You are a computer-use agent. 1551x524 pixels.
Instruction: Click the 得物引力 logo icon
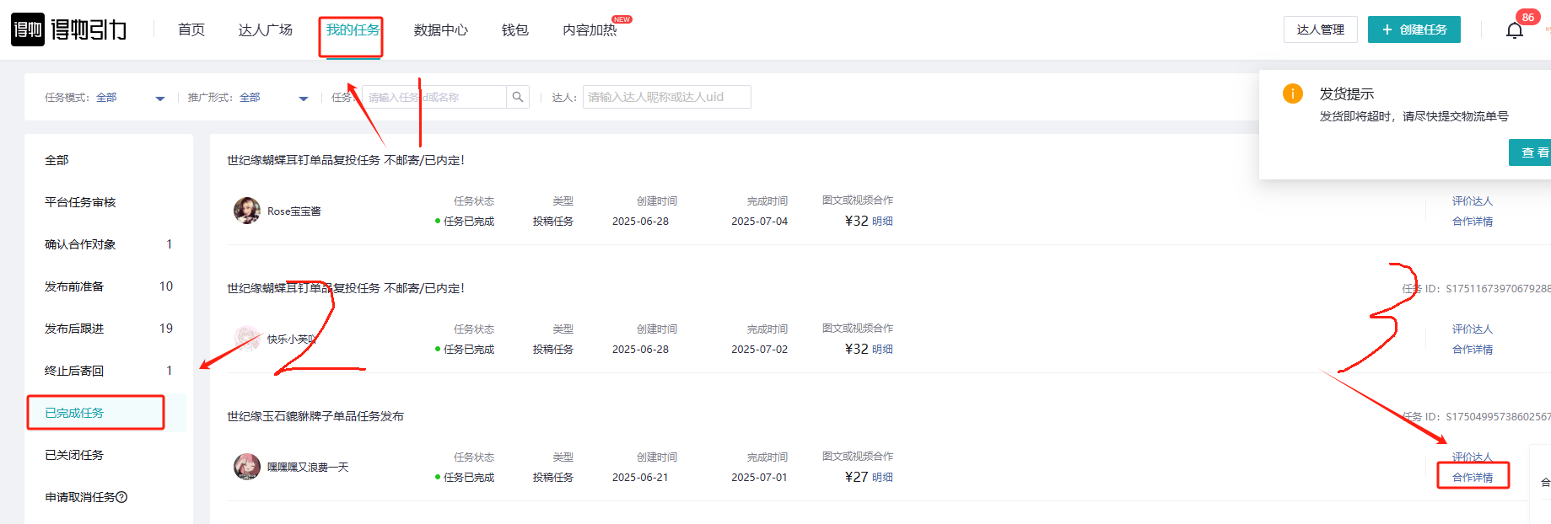tap(28, 29)
